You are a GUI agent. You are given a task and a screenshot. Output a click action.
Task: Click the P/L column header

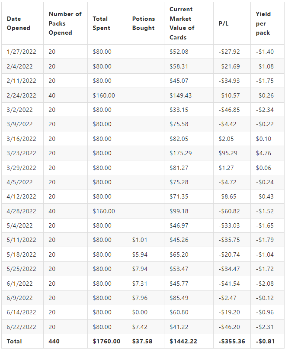click(232, 23)
